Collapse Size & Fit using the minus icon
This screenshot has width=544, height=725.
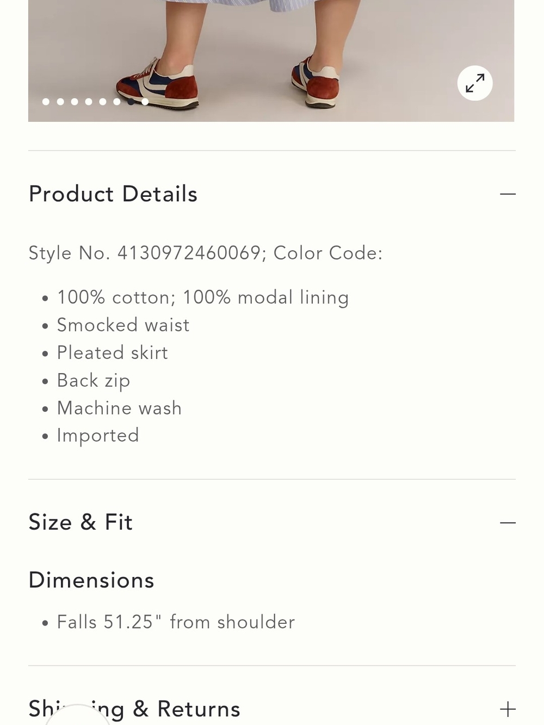[x=508, y=523]
